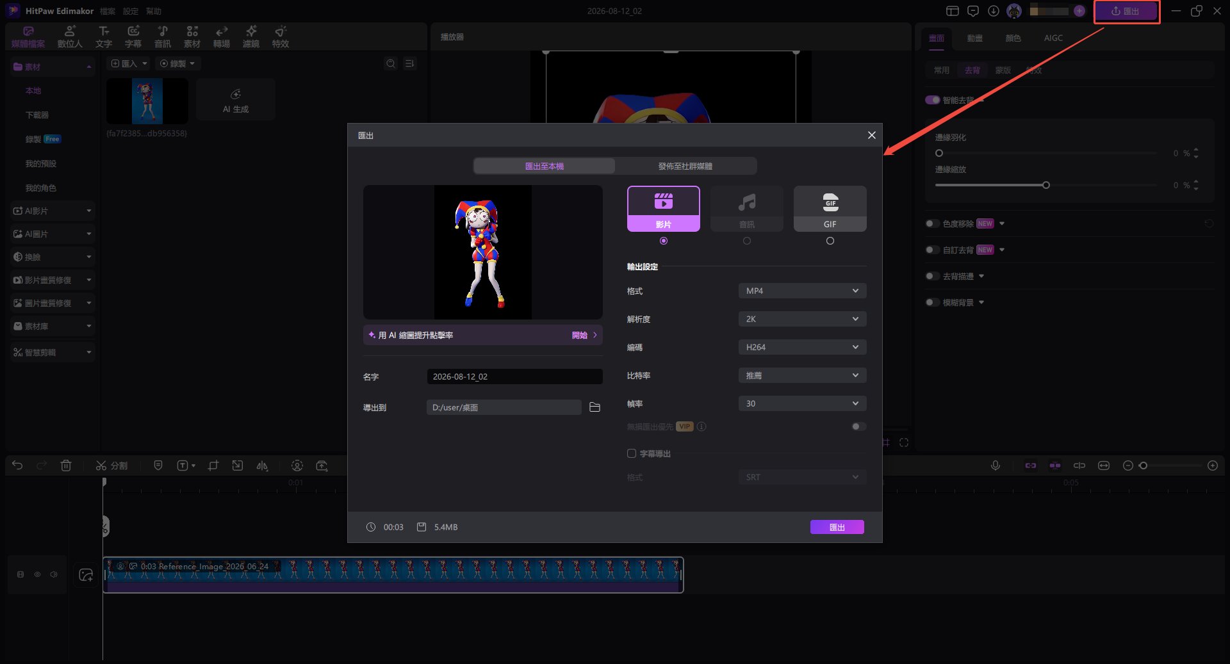The width and height of the screenshot is (1230, 664).
Task: Toggle the 色度移除 switch
Action: pyautogui.click(x=932, y=223)
